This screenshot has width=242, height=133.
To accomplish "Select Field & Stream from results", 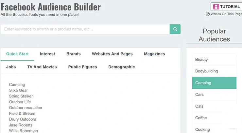I will pos(22,113).
